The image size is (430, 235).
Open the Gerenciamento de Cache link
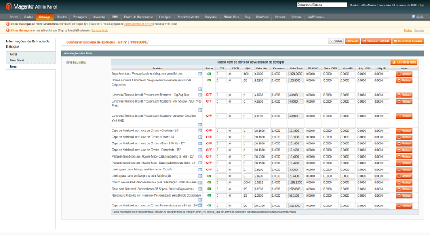tap(138, 24)
